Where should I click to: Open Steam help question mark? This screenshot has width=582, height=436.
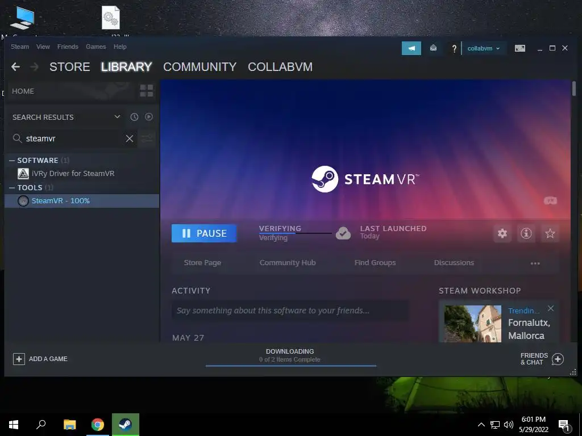click(x=454, y=49)
